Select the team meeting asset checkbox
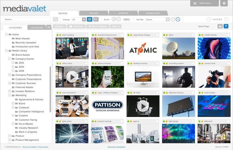This screenshot has height=150, width=233. (86, 35)
